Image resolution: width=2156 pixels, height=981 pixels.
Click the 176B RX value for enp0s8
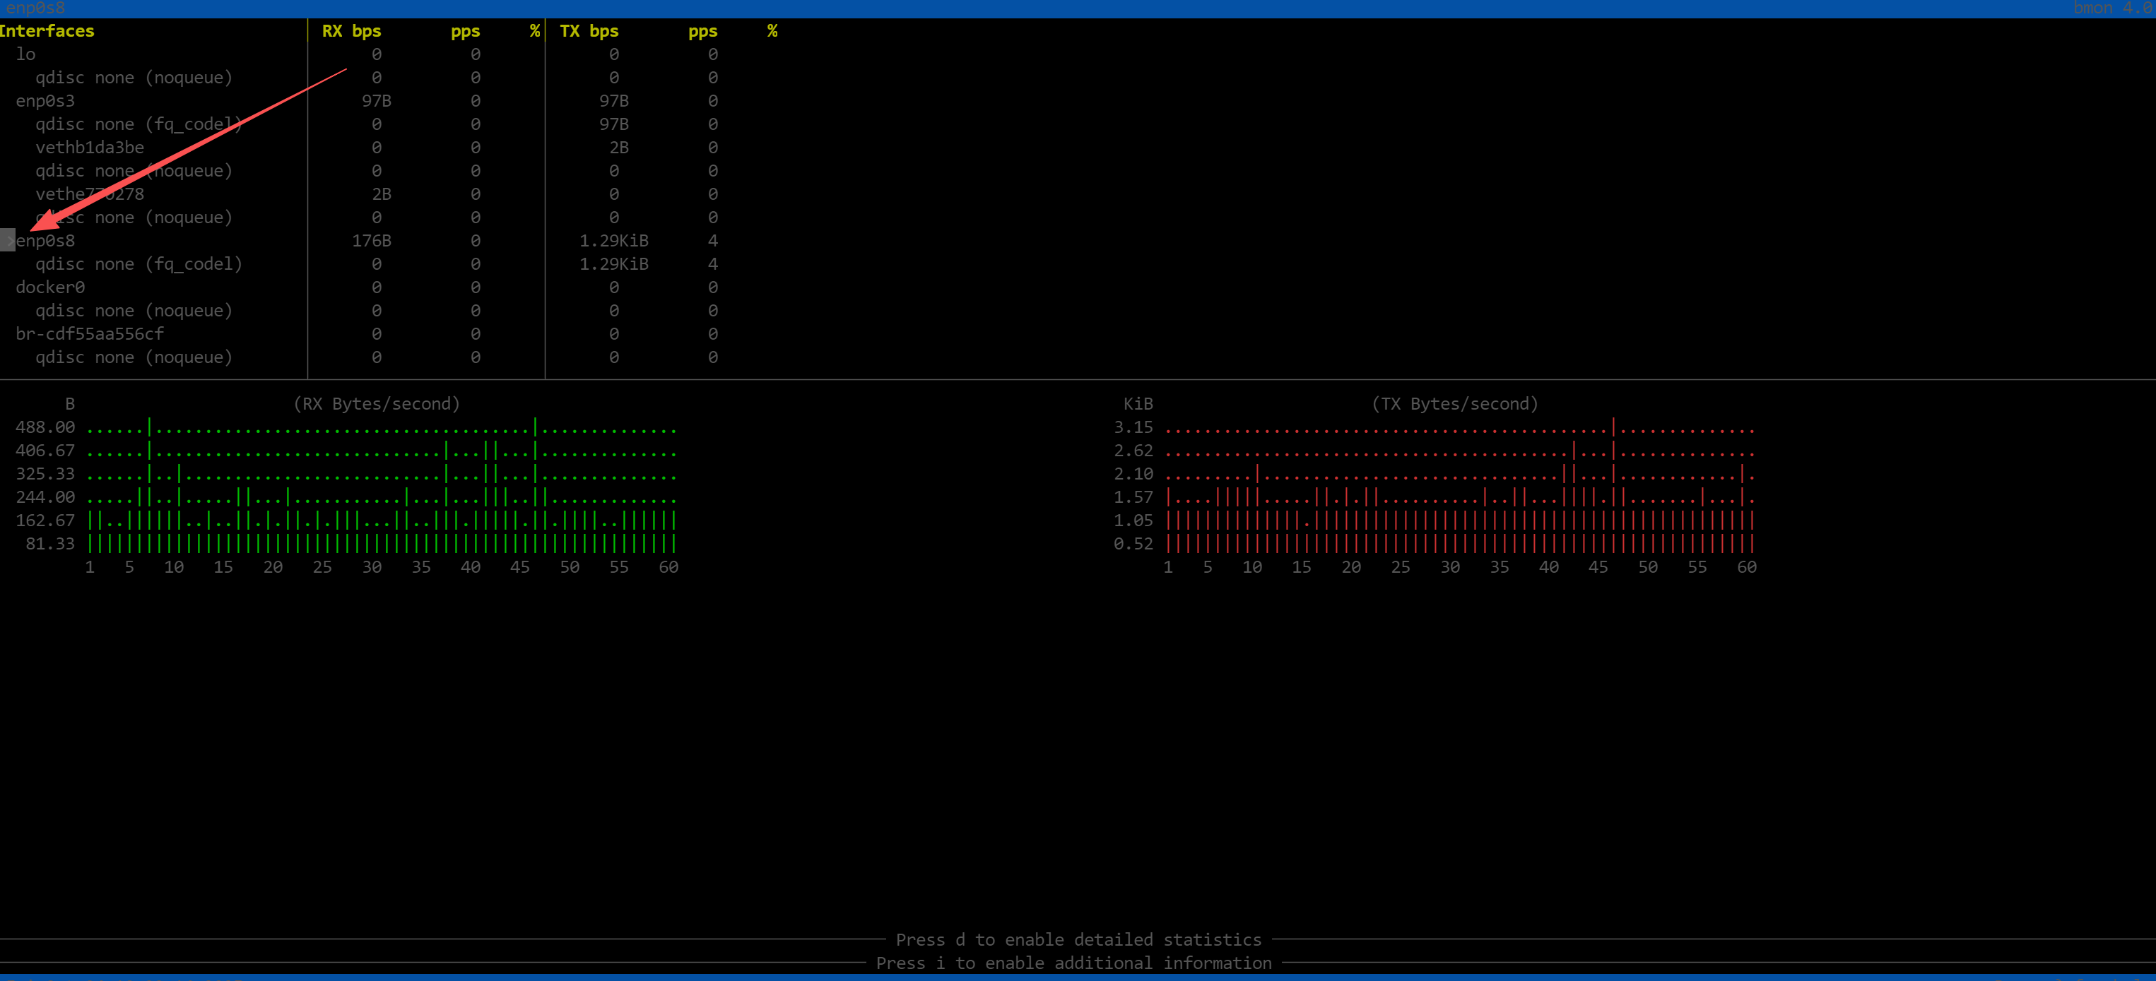click(372, 241)
